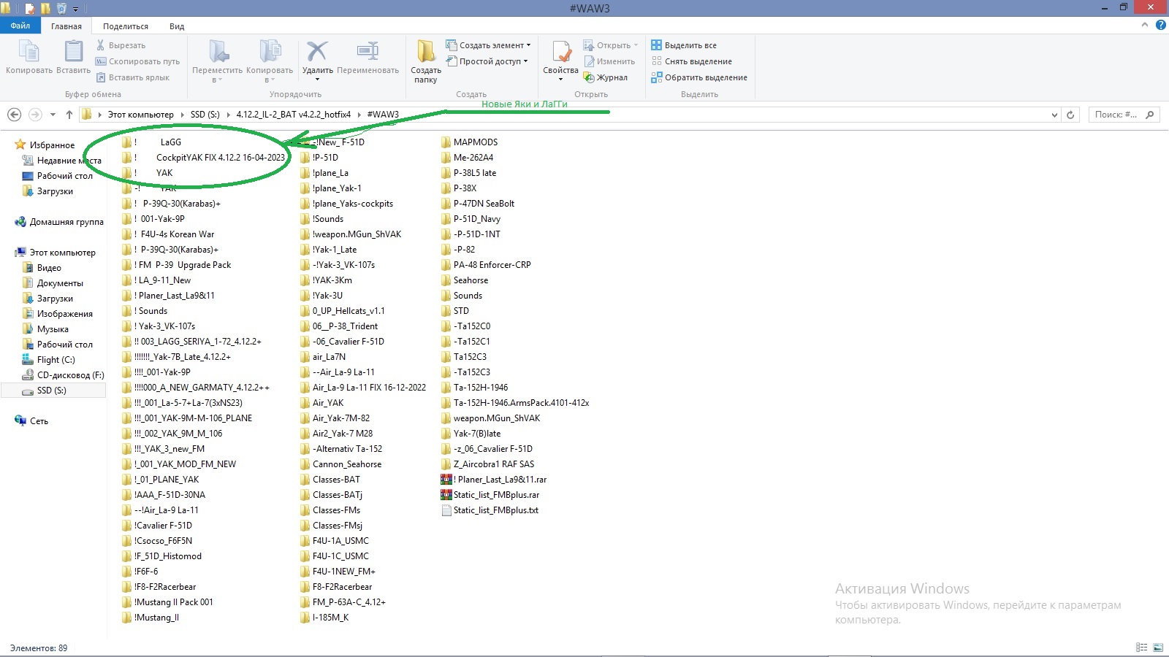Click the Open (Открыть) ribbon button

pos(610,45)
